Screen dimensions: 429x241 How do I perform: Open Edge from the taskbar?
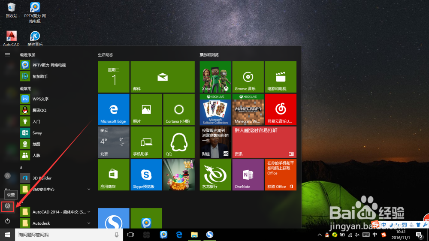pyautogui.click(x=179, y=235)
